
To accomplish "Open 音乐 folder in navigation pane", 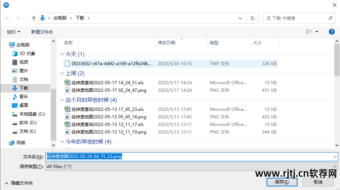I will (24, 96).
